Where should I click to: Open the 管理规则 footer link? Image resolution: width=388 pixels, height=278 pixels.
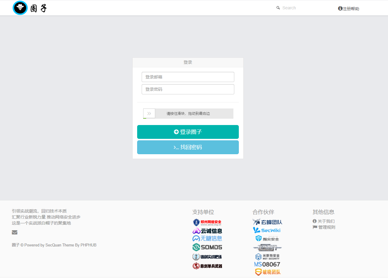click(324, 227)
